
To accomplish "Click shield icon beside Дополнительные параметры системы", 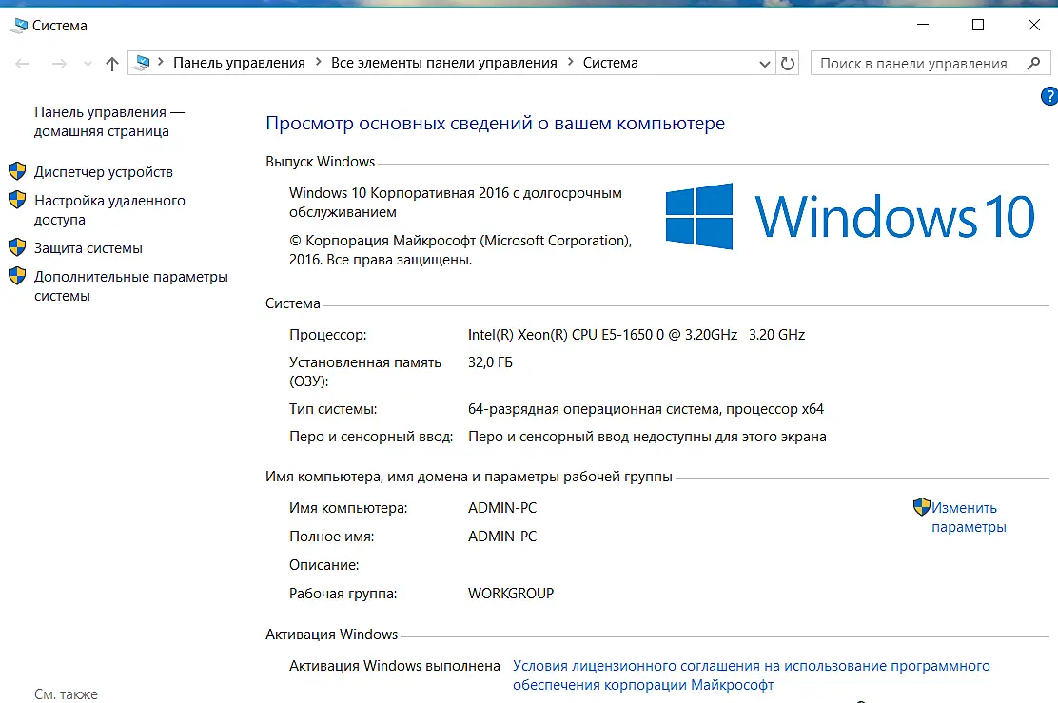I will (x=17, y=276).
